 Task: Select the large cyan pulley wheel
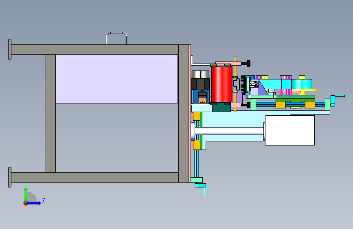(302, 84)
